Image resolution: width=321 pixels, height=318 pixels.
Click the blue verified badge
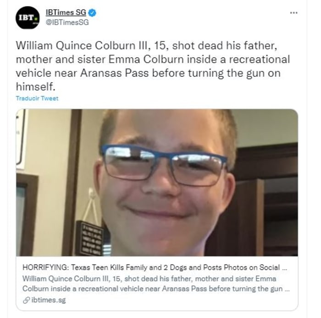(x=92, y=13)
